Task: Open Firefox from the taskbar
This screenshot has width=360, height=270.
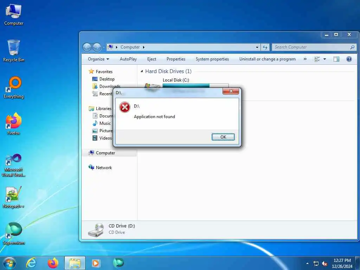Action: coord(53,263)
